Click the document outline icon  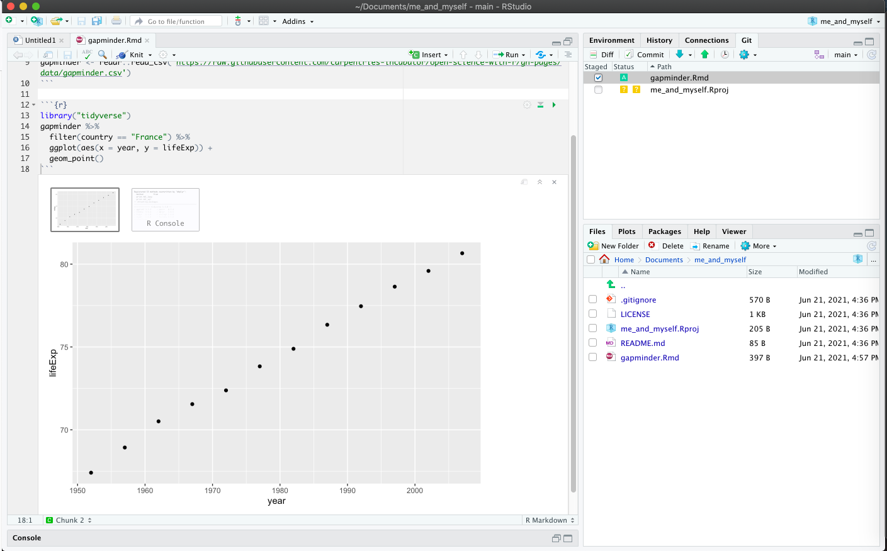568,55
